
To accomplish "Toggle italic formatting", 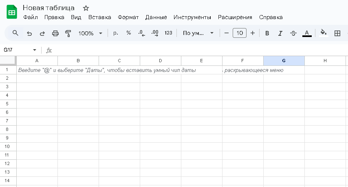I will [x=280, y=33].
